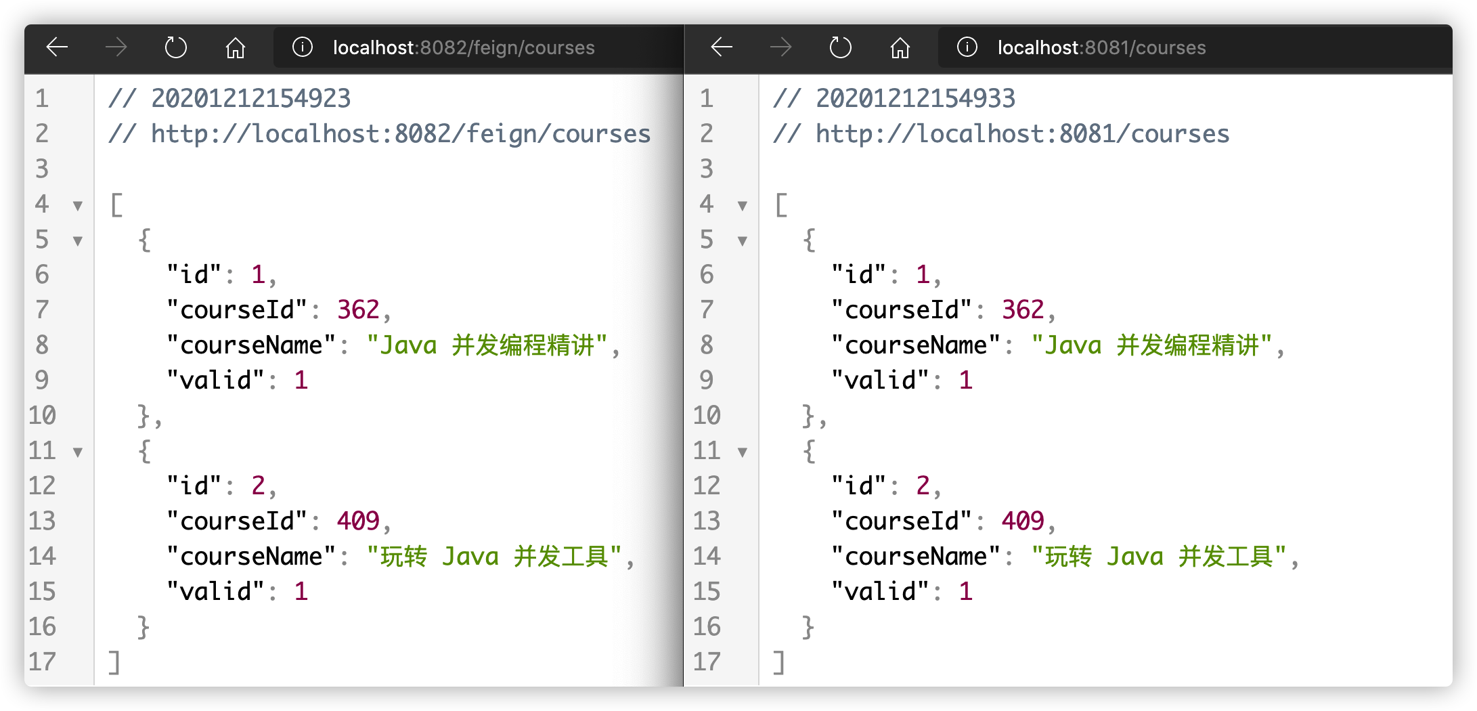Image resolution: width=1477 pixels, height=711 pixels.
Task: Collapse array at line 4 in right pane
Action: coord(743,206)
